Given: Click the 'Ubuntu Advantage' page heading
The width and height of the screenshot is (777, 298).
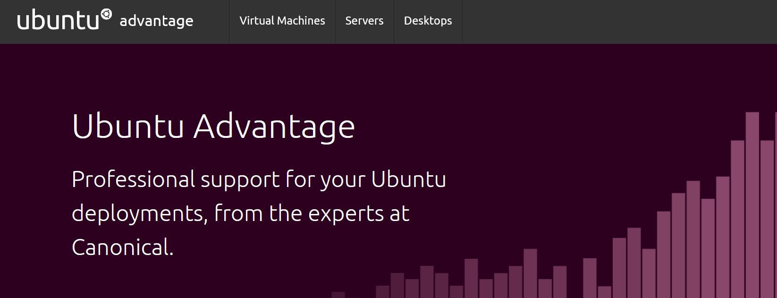Looking at the screenshot, I should 213,127.
